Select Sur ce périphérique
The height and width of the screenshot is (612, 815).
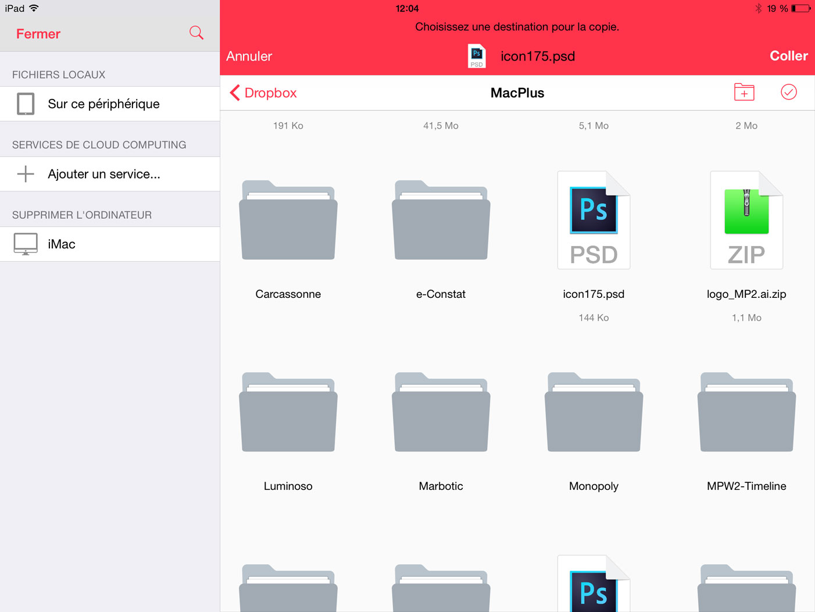point(110,104)
